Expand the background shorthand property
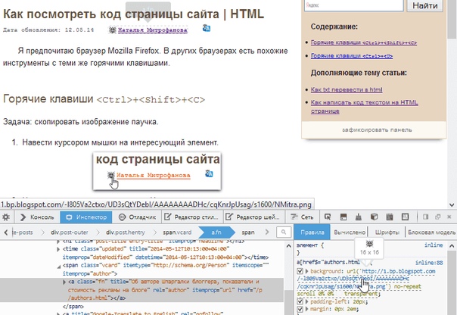Screen dimensions: 457x315 (306, 271)
